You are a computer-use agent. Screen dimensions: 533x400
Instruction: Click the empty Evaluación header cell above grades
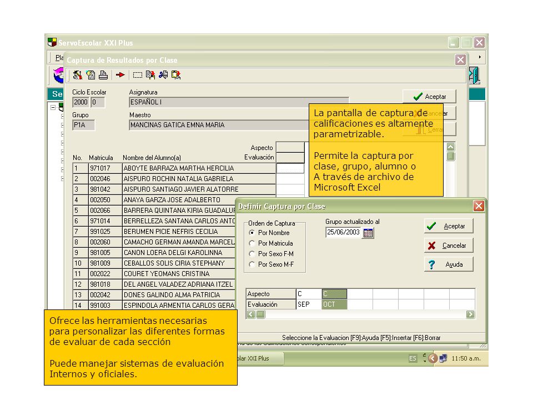pos(290,157)
